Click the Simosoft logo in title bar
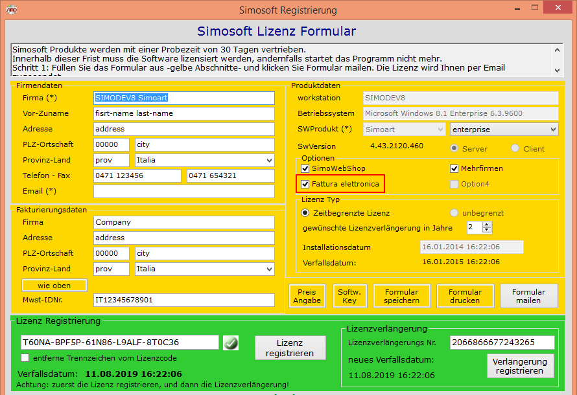This screenshot has height=395, width=577. click(11, 10)
